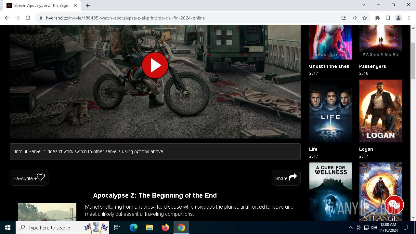This screenshot has height=234, width=416.
Task: Open the network tray icon
Action: pos(366,227)
